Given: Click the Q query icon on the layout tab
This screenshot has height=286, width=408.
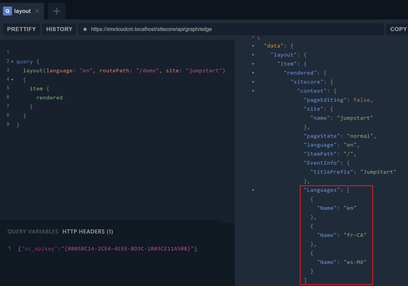Looking at the screenshot, I should point(7,11).
